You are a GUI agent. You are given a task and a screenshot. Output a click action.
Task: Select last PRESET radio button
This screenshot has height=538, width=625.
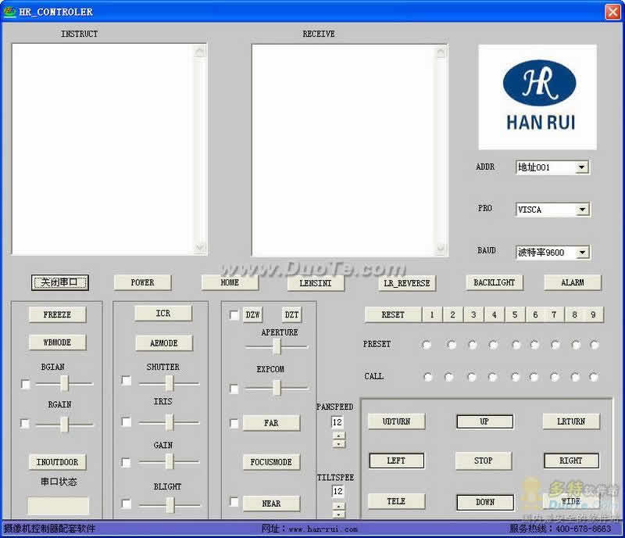[x=595, y=344]
